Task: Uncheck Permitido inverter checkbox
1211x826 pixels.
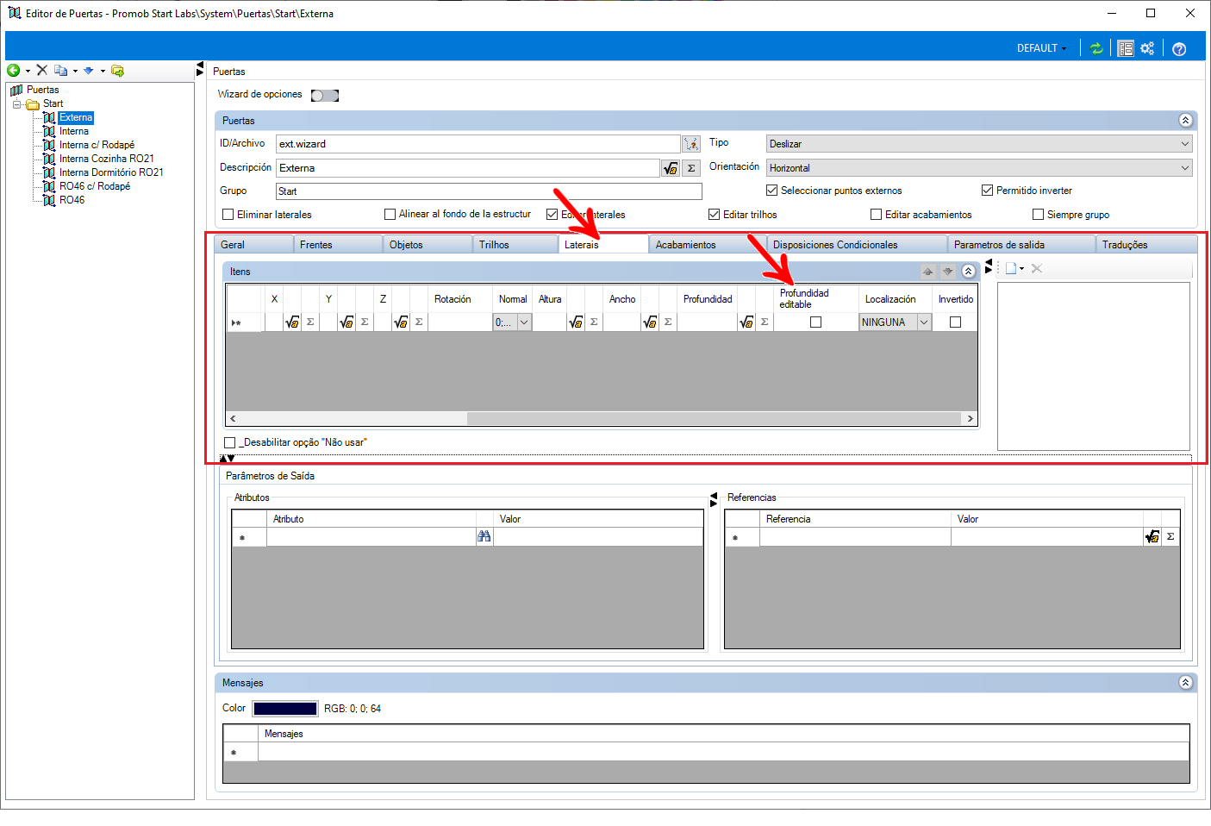Action: click(x=987, y=191)
